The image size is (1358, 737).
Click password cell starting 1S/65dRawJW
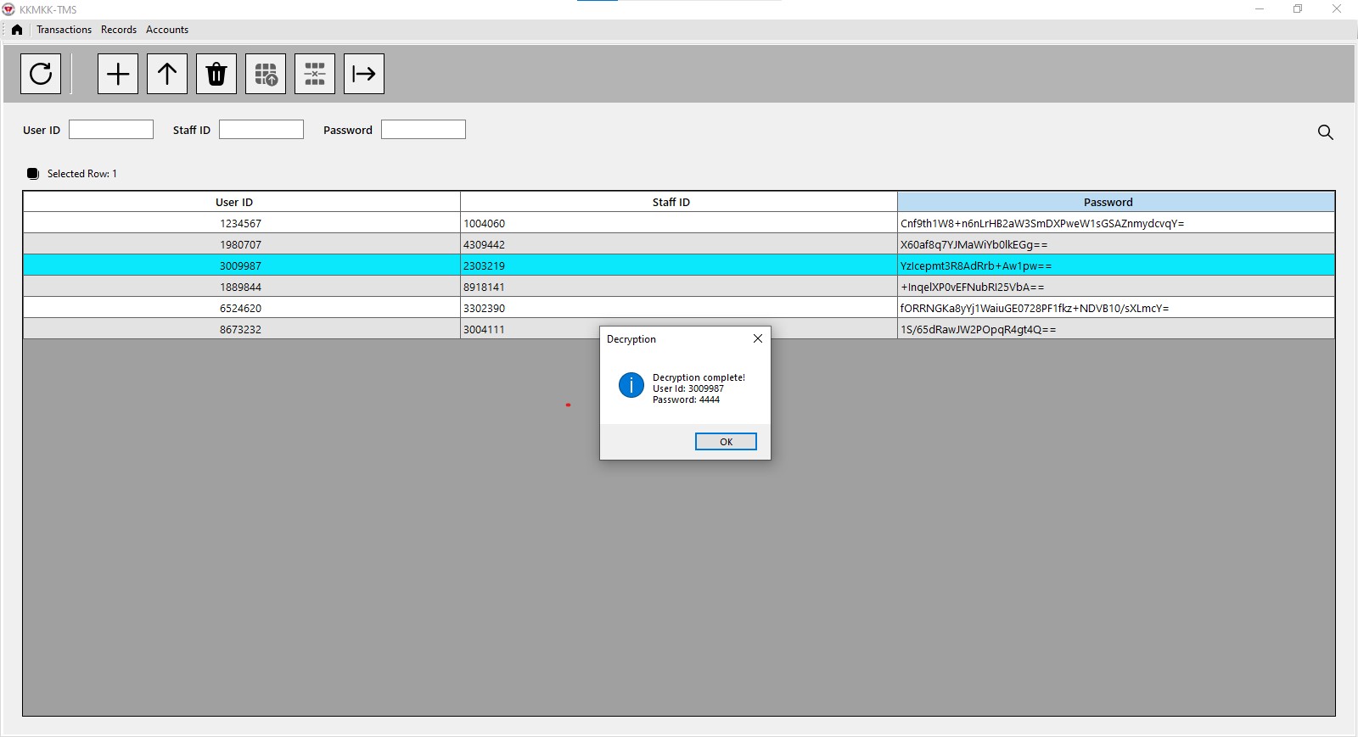[1116, 329]
